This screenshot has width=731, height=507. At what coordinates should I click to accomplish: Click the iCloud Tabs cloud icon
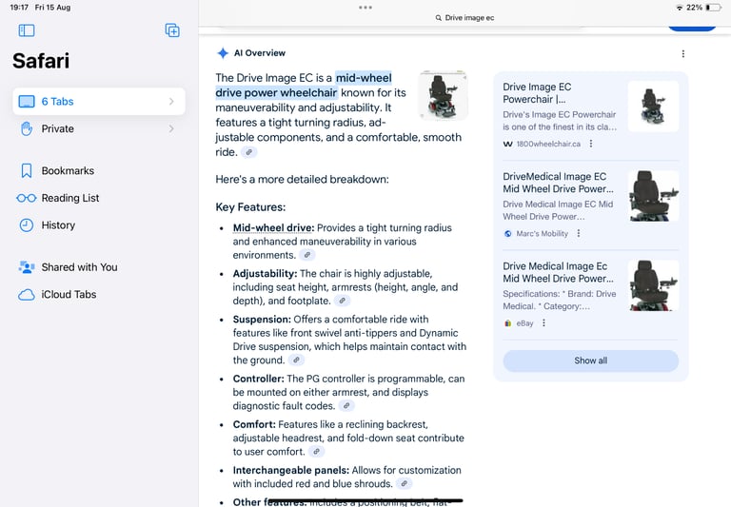(27, 295)
